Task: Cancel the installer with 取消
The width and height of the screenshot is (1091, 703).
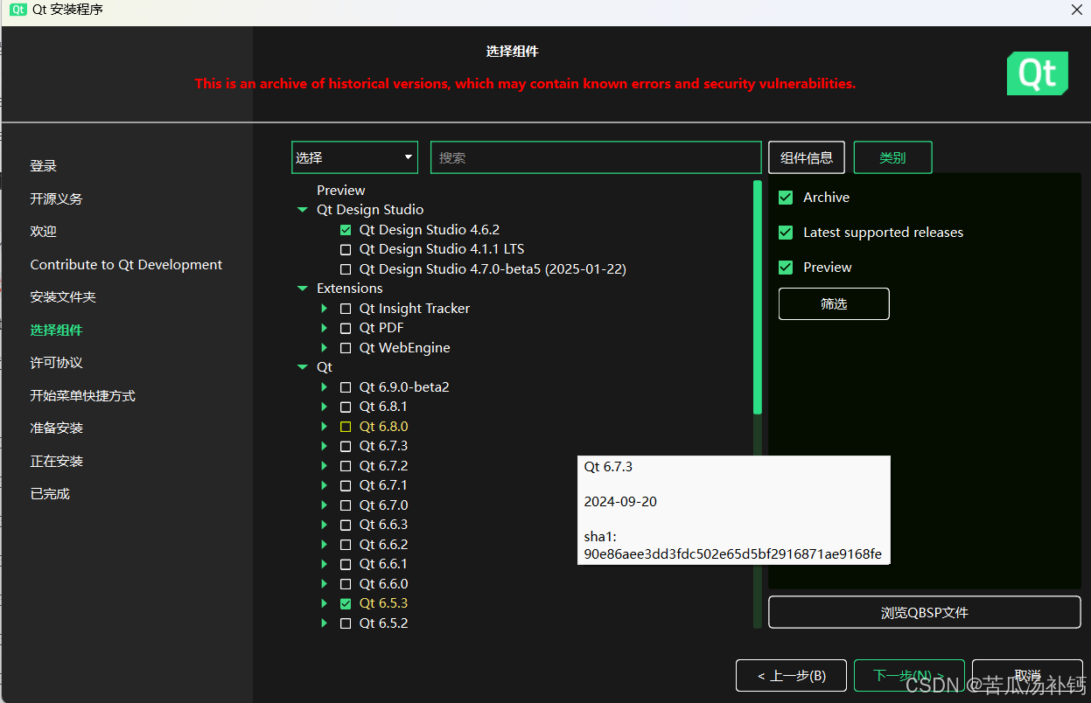Action: (1027, 675)
